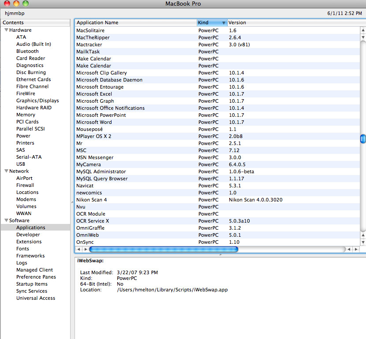Select Parallel SCSI in sidebar
366x339 pixels.
[30, 129]
